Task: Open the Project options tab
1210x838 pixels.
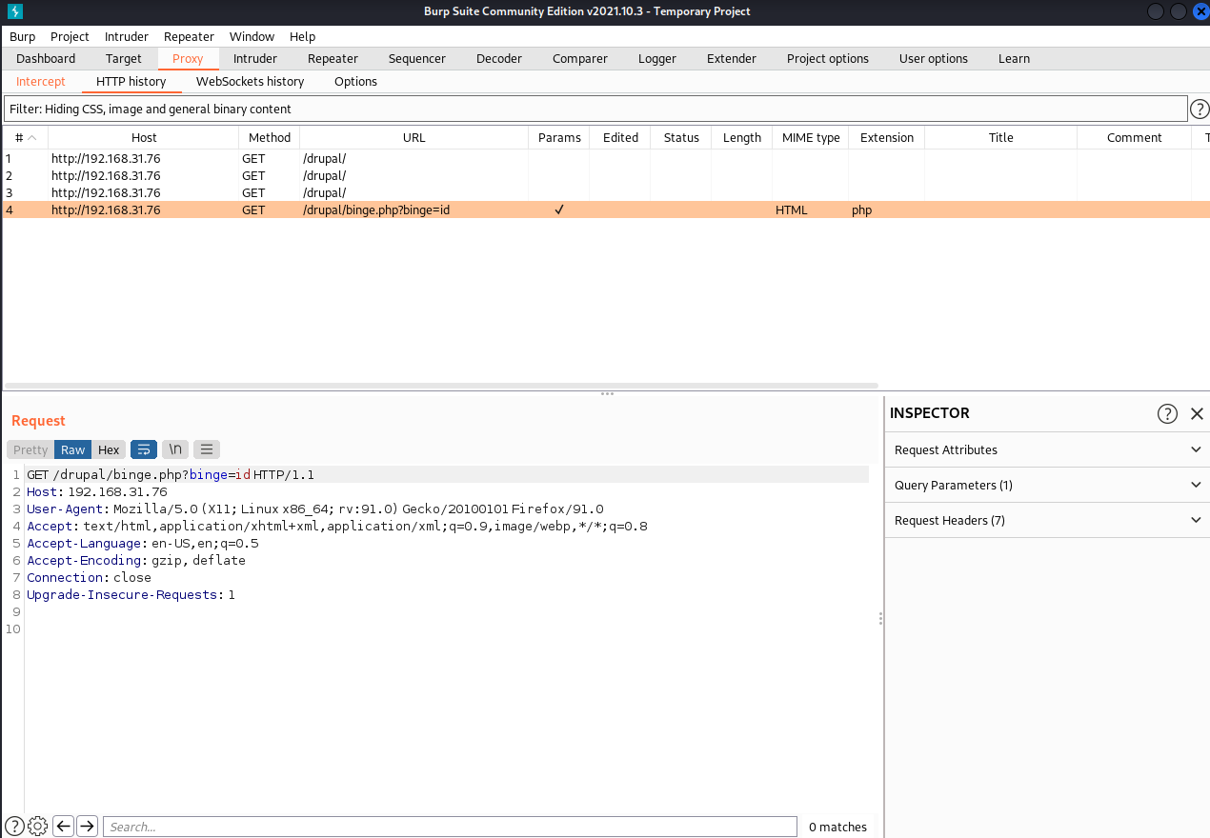Action: click(828, 58)
